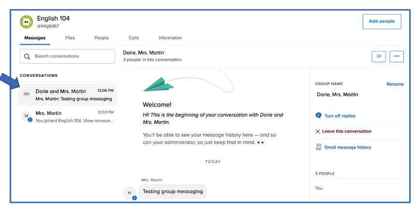Start a video call with camera icon
The image size is (415, 205).
(379, 56)
